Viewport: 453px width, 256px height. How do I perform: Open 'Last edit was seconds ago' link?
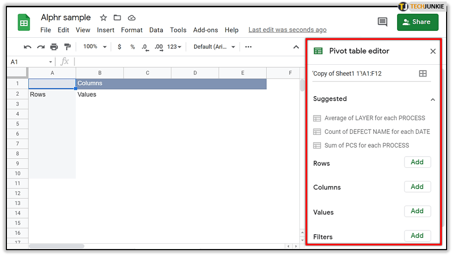(x=287, y=30)
